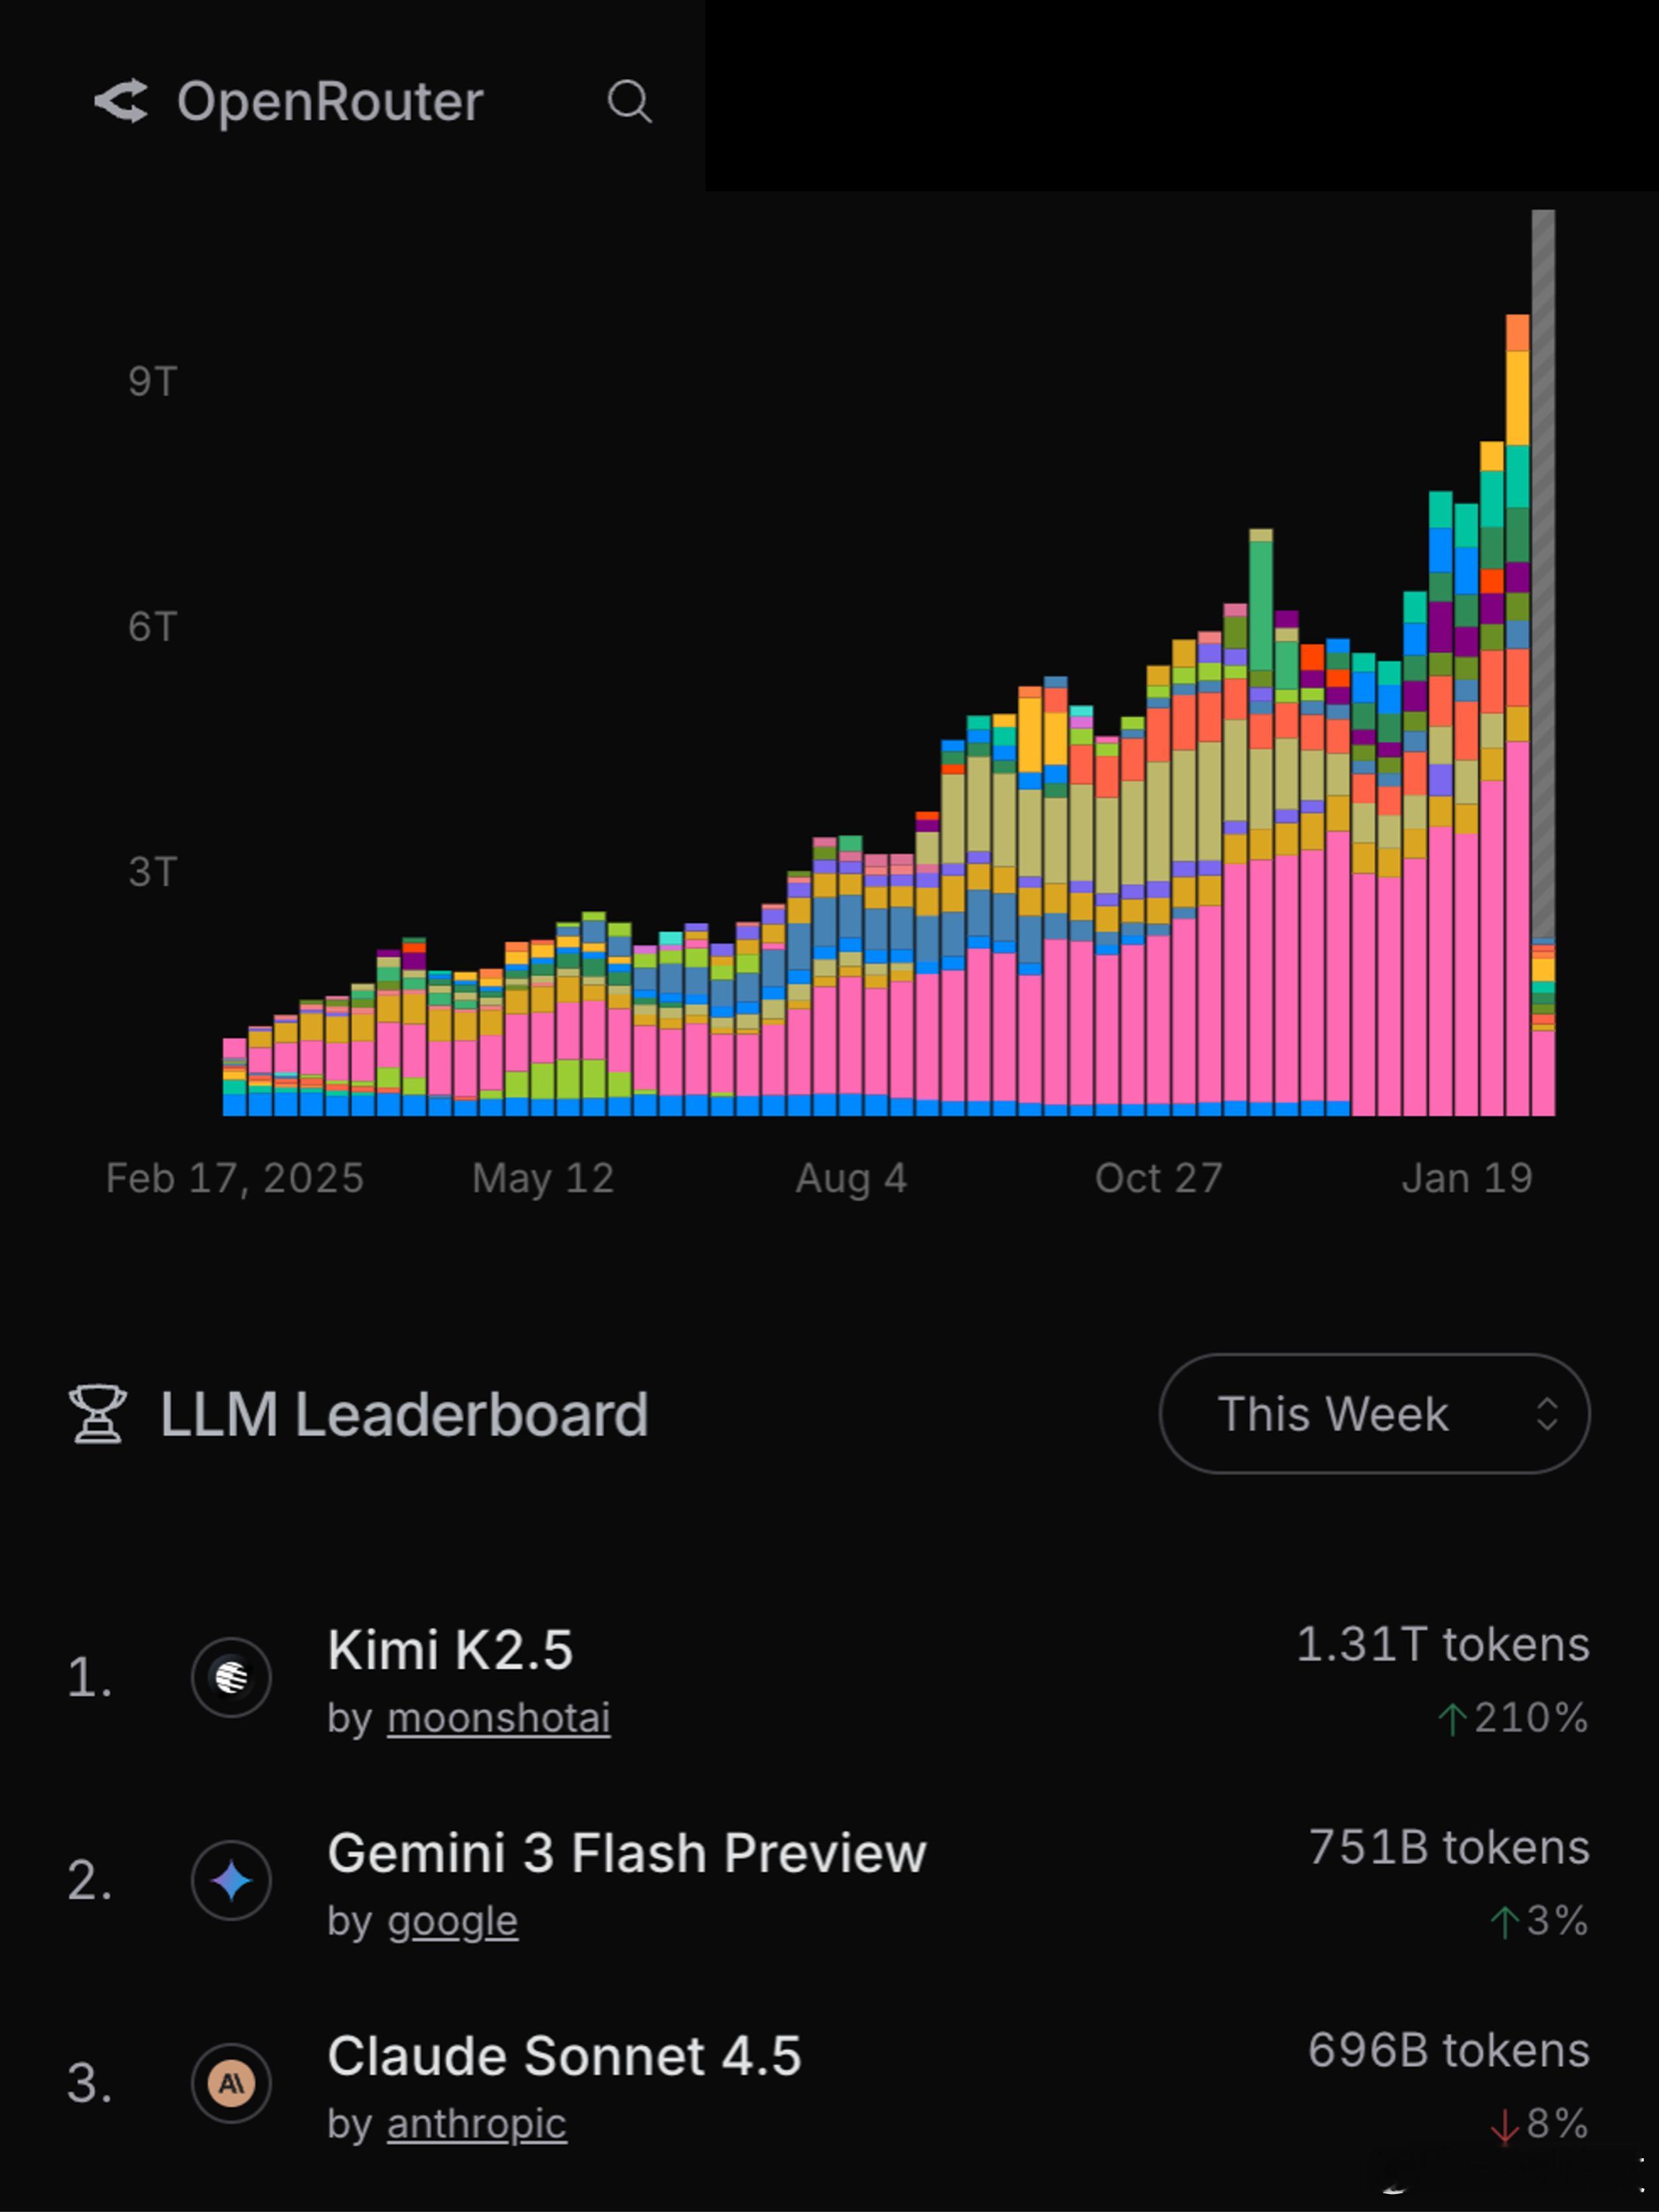Click the OpenRouter brand name text
The height and width of the screenshot is (2212, 1659).
(x=330, y=101)
